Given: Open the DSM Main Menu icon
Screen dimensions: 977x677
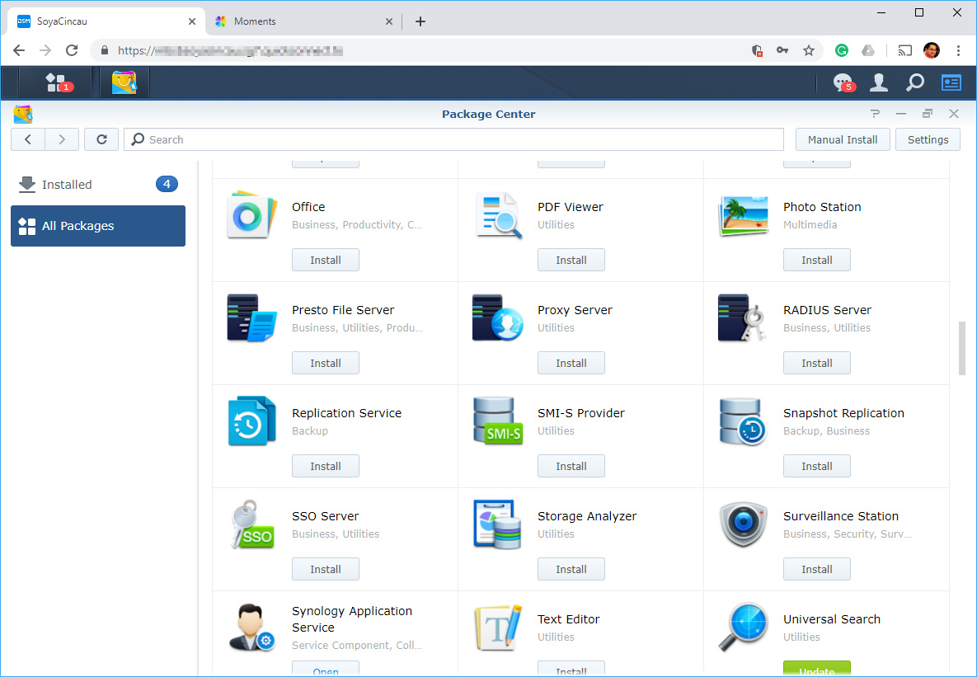Looking at the screenshot, I should click(x=56, y=82).
